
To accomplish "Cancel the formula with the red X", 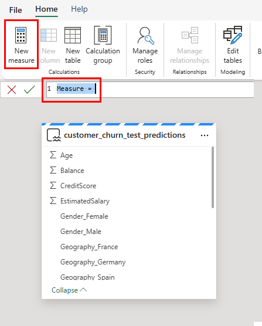I will coord(12,90).
